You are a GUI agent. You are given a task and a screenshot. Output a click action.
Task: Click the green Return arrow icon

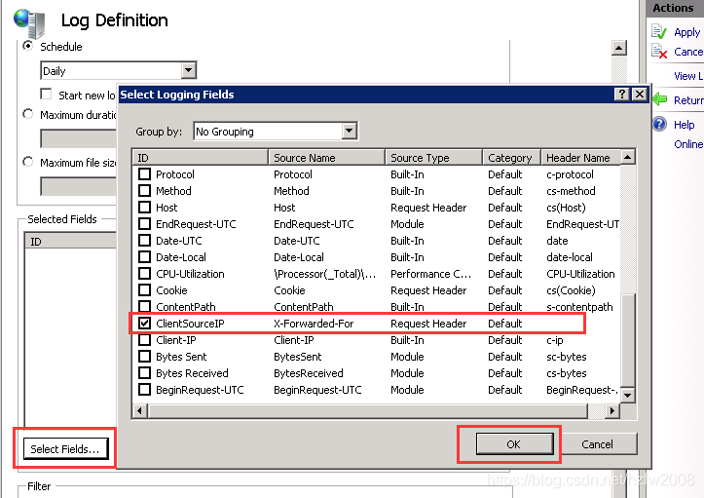point(659,99)
